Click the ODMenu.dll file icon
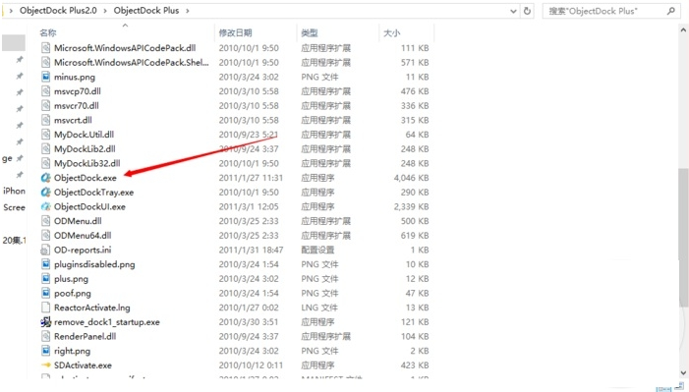 coord(45,221)
